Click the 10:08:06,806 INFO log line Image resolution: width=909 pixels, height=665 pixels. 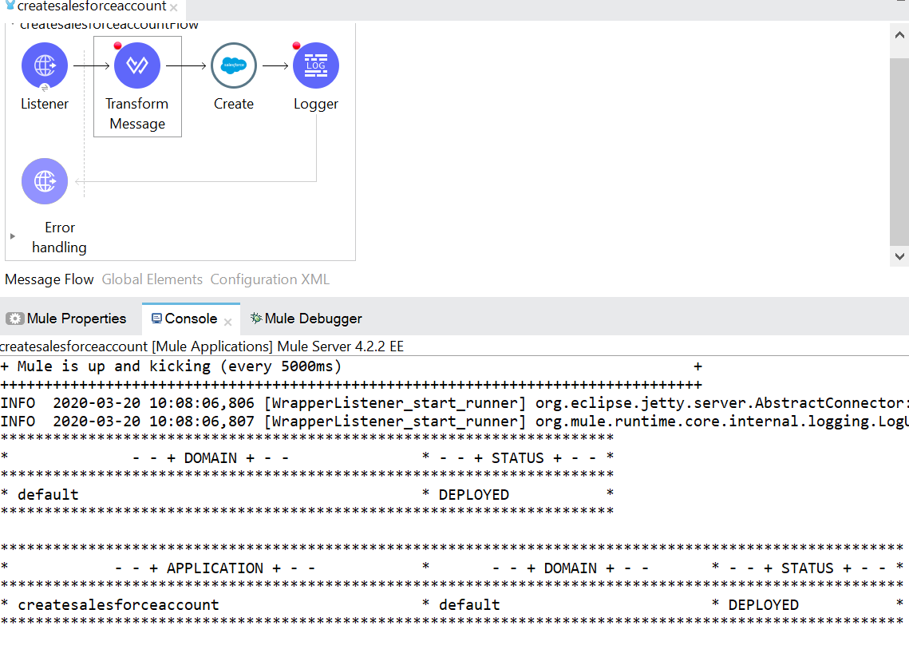coord(455,403)
